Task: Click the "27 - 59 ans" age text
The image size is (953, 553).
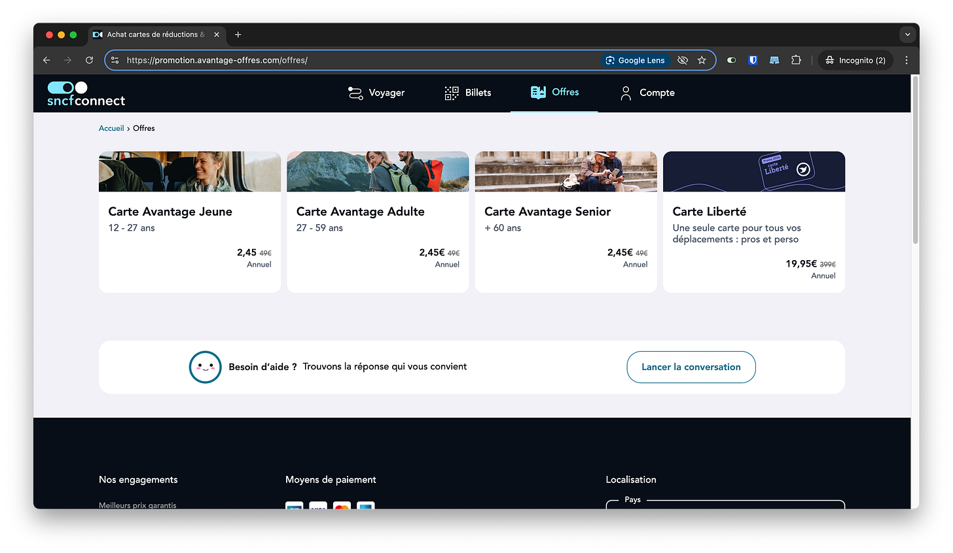Action: point(319,228)
